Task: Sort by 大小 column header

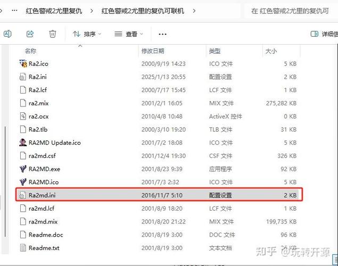Action: point(271,51)
